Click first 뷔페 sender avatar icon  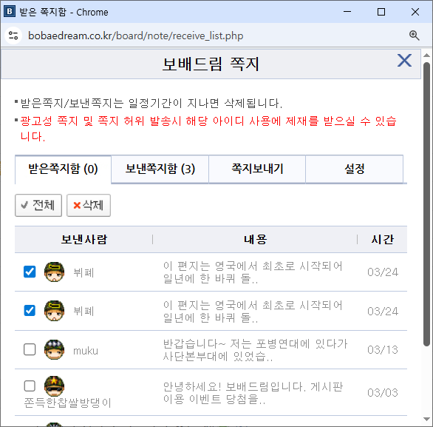point(55,272)
